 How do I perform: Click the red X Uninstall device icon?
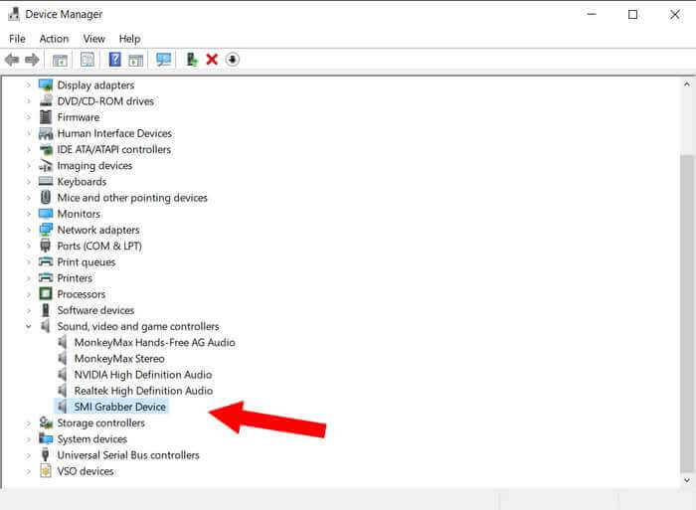point(212,59)
